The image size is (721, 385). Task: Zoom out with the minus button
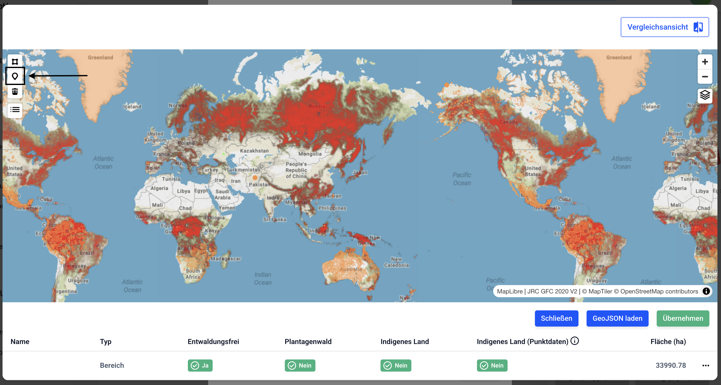click(x=705, y=77)
